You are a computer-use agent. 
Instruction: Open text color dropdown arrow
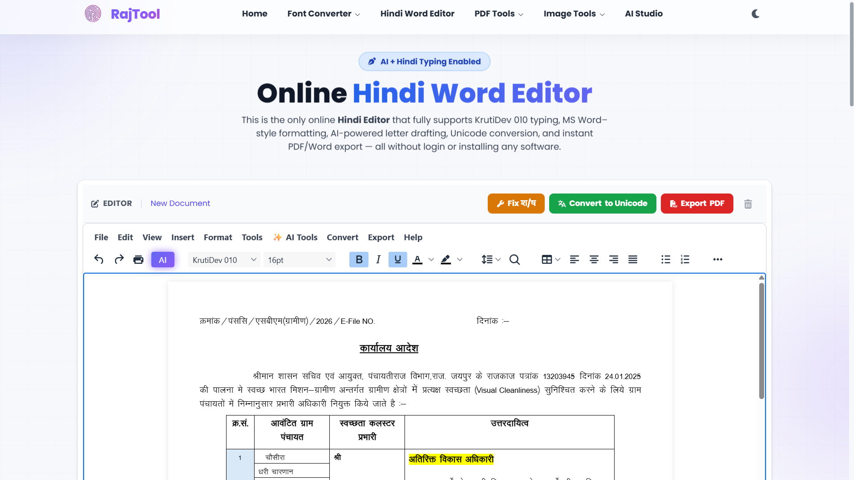431,260
